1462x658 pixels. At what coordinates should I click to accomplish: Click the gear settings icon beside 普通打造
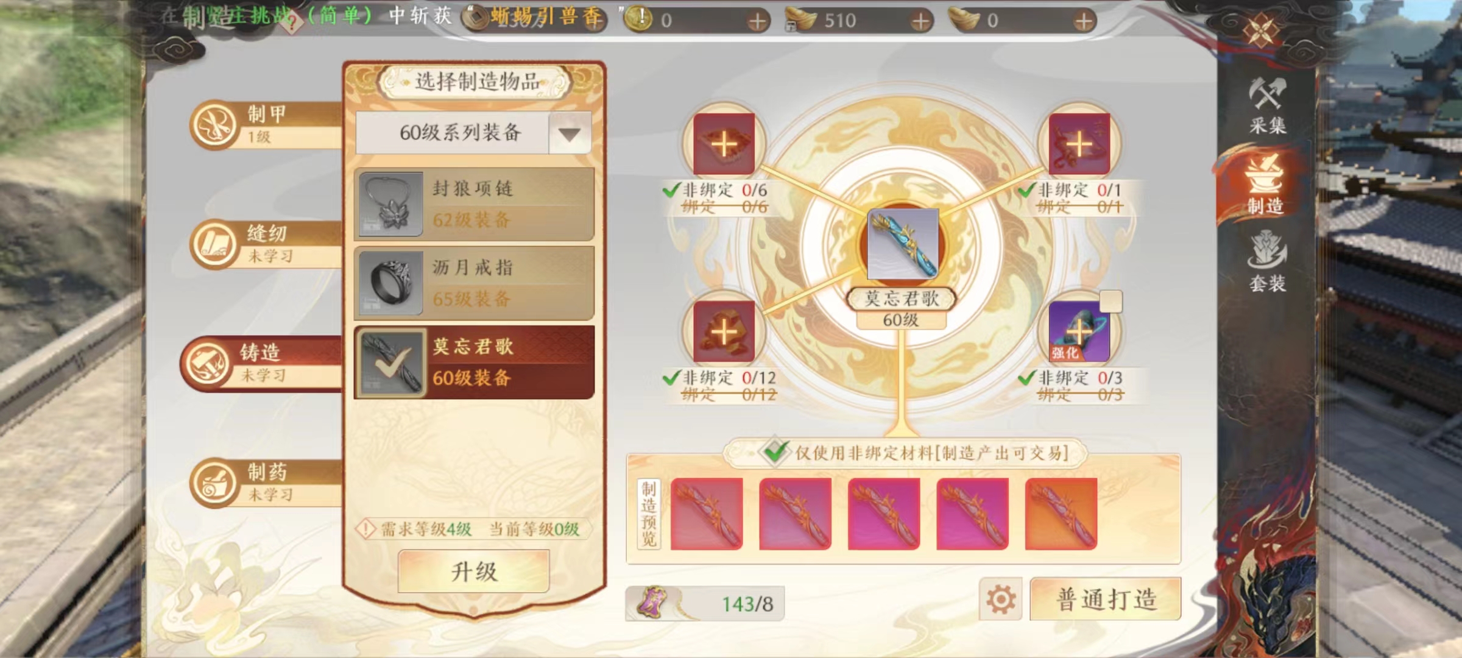(x=1001, y=600)
